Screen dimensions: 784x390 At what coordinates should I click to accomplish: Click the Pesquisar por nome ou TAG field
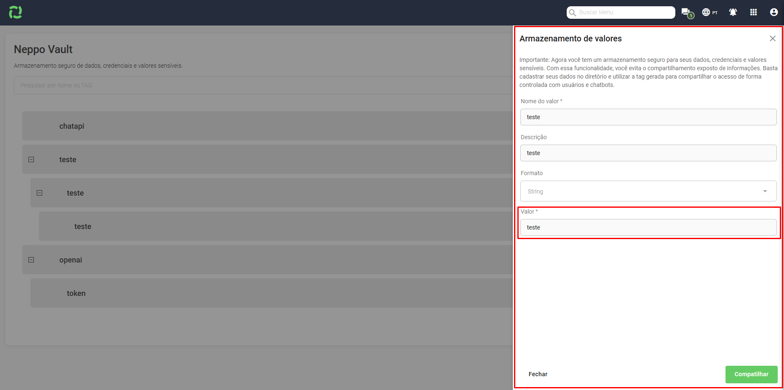pyautogui.click(x=263, y=85)
